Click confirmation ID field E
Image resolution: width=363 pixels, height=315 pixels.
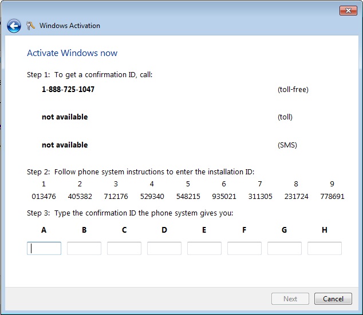coord(204,249)
